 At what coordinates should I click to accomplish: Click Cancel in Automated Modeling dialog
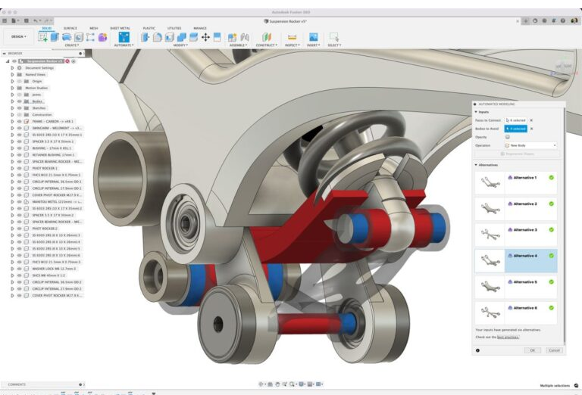click(554, 350)
